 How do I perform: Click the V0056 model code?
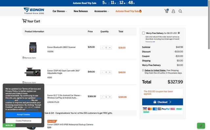(50, 52)
